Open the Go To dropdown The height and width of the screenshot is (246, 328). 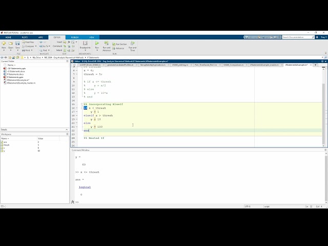click(x=45, y=46)
